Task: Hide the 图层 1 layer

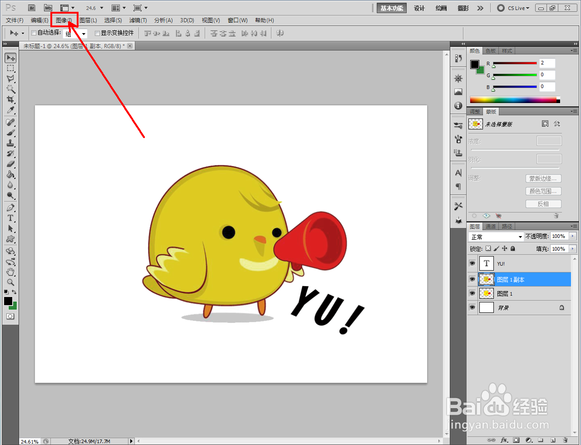Action: (472, 293)
